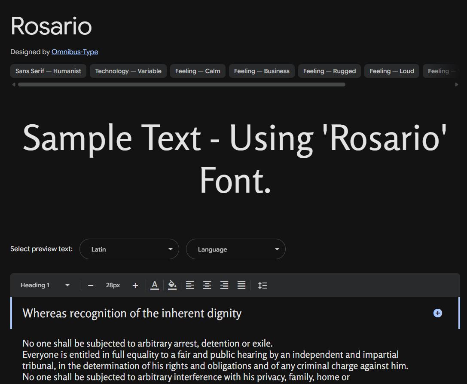This screenshot has width=467, height=384.
Task: Align text right
Action: [224, 286]
